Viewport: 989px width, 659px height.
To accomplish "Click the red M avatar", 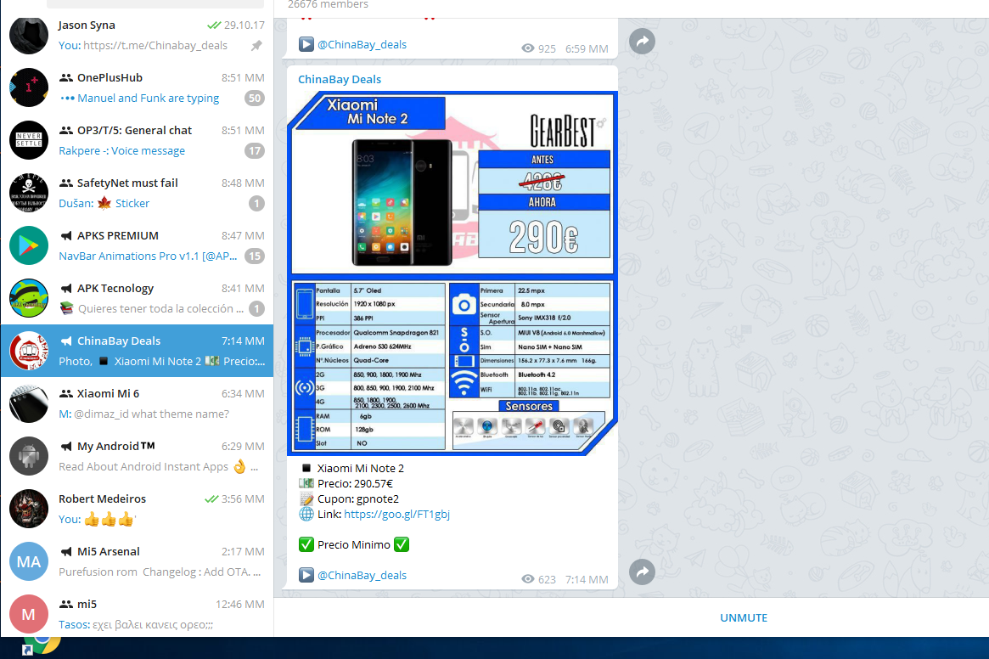I will [28, 613].
